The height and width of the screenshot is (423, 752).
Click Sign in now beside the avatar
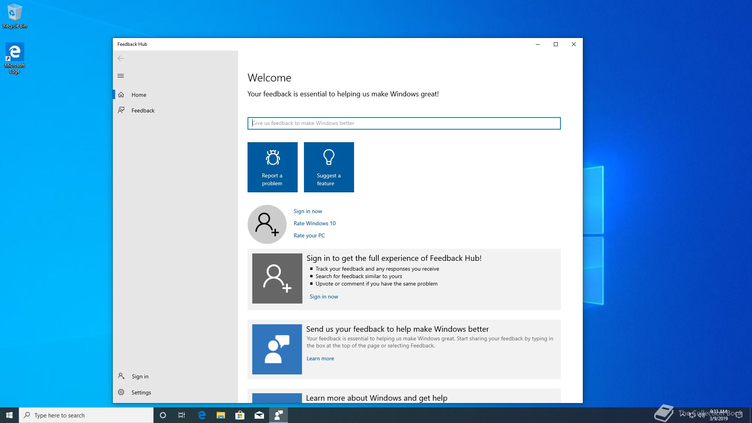coord(308,211)
